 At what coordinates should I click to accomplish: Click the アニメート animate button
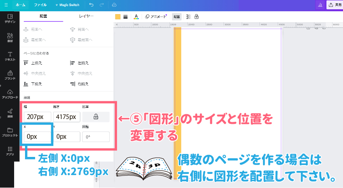point(156,17)
